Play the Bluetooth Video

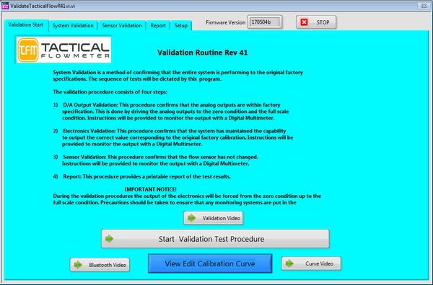tap(100, 265)
